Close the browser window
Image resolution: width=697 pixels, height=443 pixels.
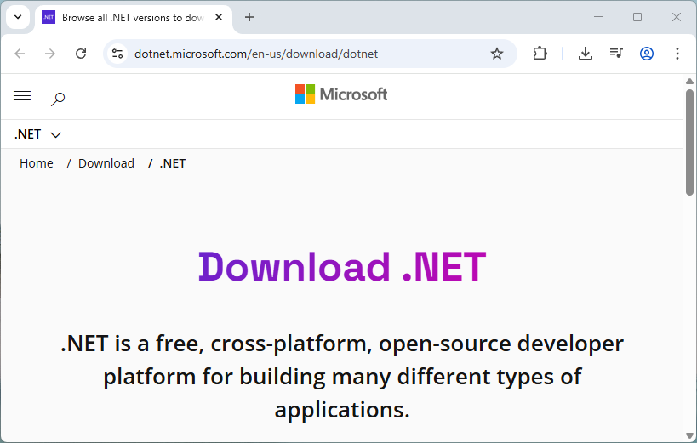coord(677,17)
